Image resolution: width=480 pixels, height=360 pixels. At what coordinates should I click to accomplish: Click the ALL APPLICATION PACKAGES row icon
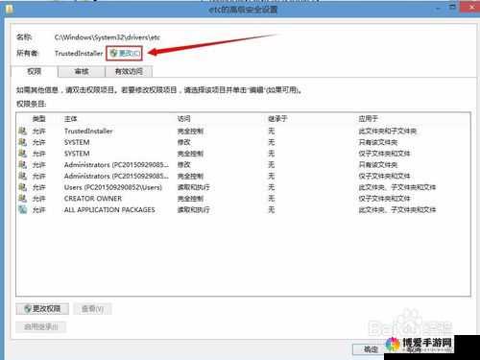click(22, 209)
